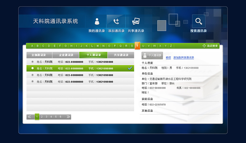Select the radio dot on third contact row
The height and width of the screenshot is (143, 246).
point(33,75)
